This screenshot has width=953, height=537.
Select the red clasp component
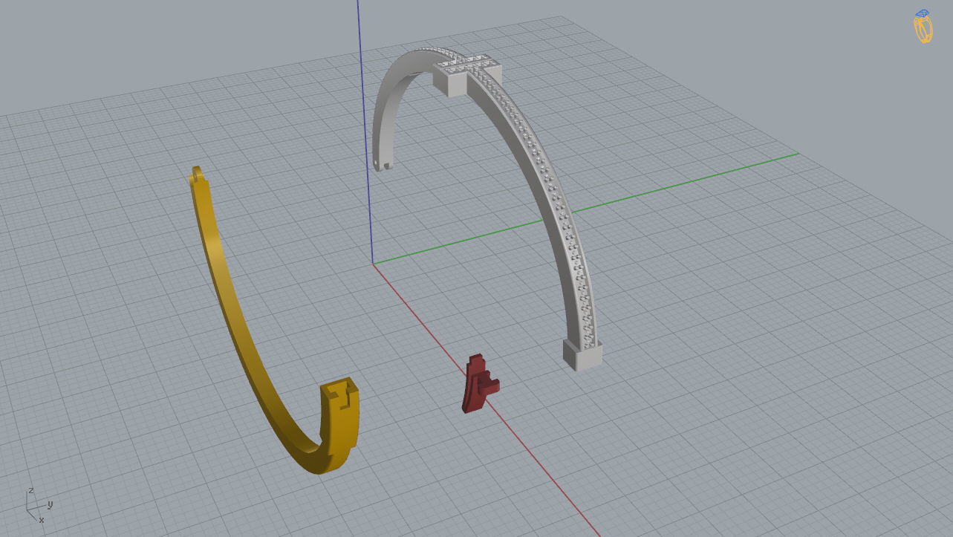[x=480, y=383]
